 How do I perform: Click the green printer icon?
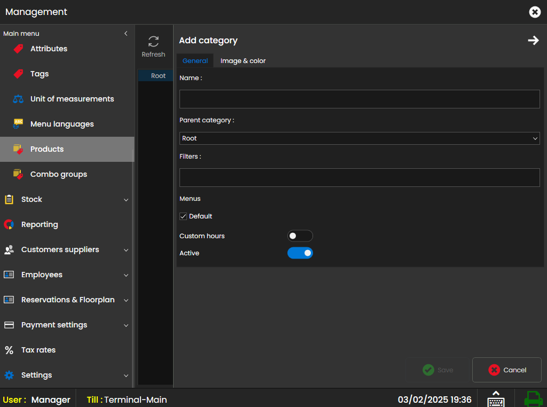pyautogui.click(x=533, y=399)
